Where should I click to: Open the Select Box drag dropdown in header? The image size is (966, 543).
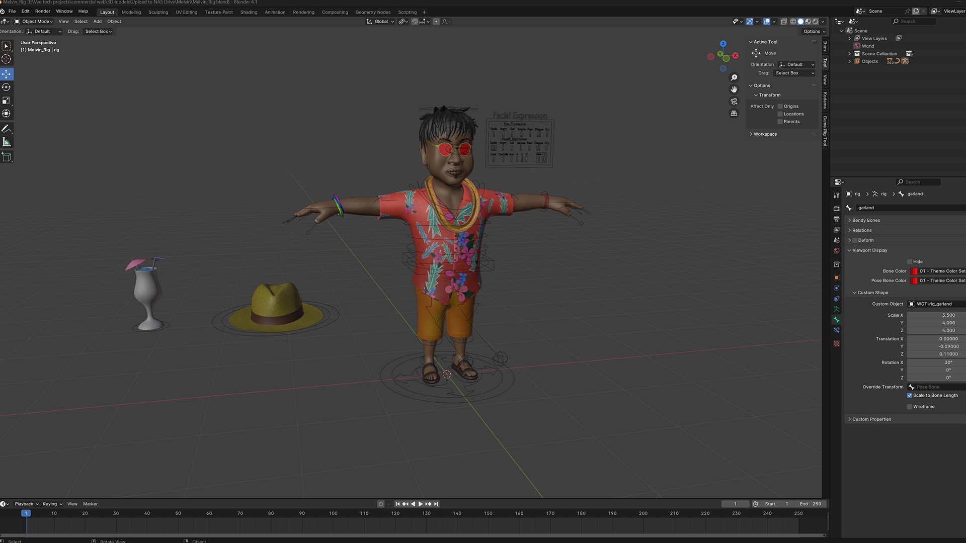pyautogui.click(x=99, y=32)
